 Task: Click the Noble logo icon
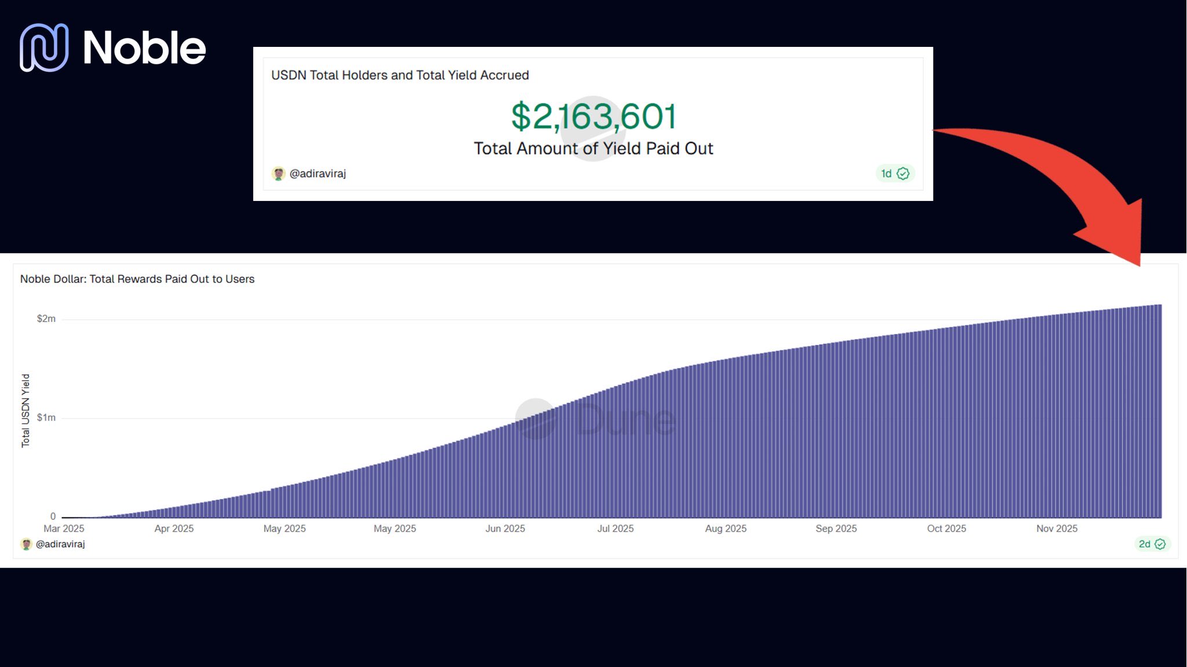pos(44,47)
